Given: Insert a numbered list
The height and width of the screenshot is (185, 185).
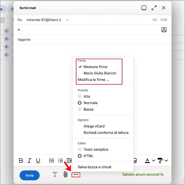Looking at the screenshot, I should pos(61,160).
